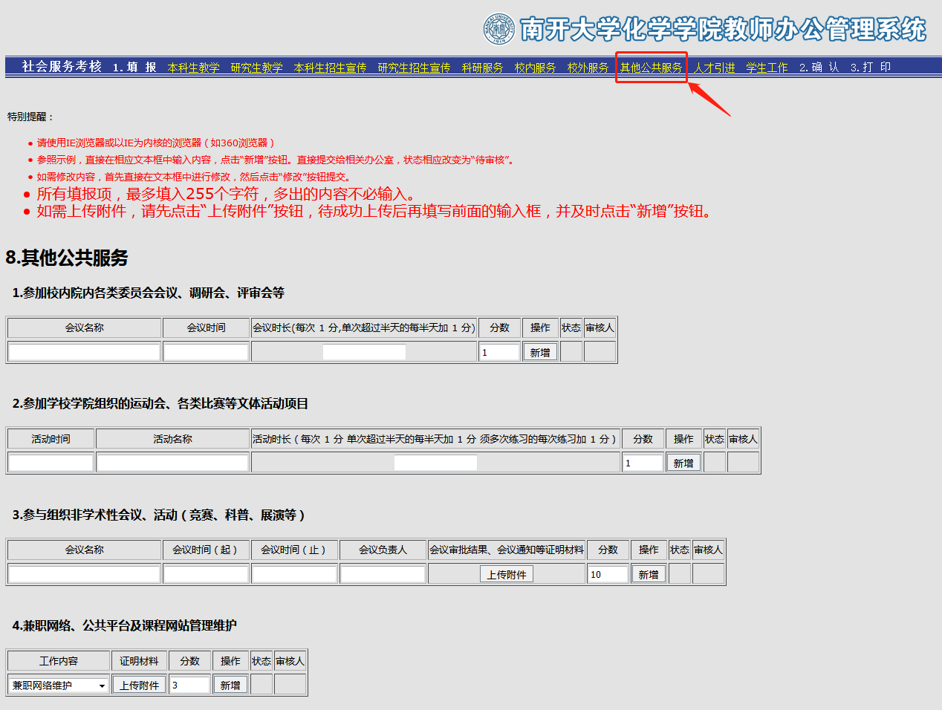Switch to 研究生教学 section

click(x=256, y=68)
